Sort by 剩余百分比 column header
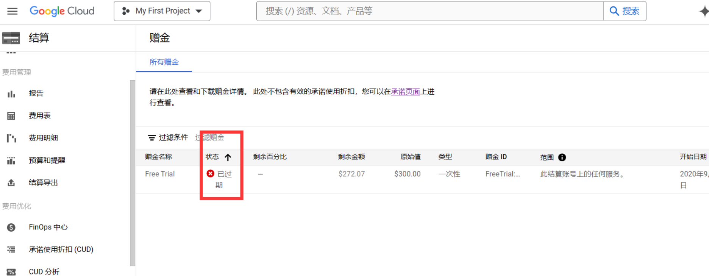This screenshot has width=709, height=276. point(270,157)
